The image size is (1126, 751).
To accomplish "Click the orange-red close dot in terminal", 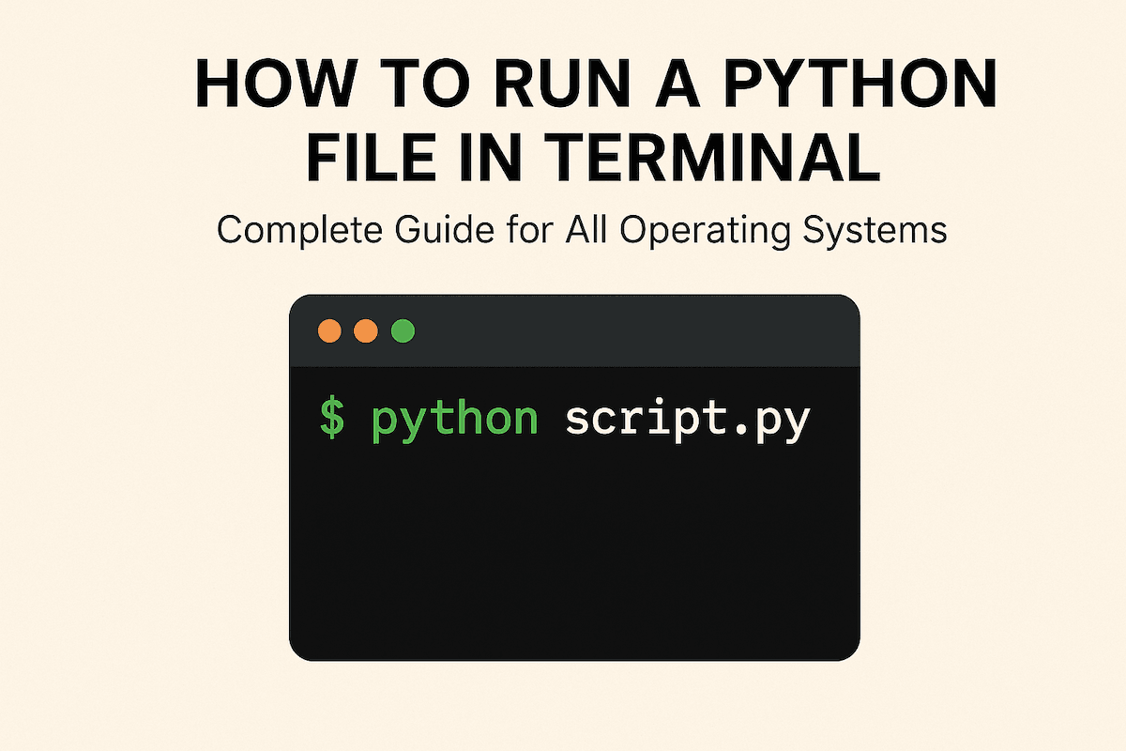I will coord(329,331).
